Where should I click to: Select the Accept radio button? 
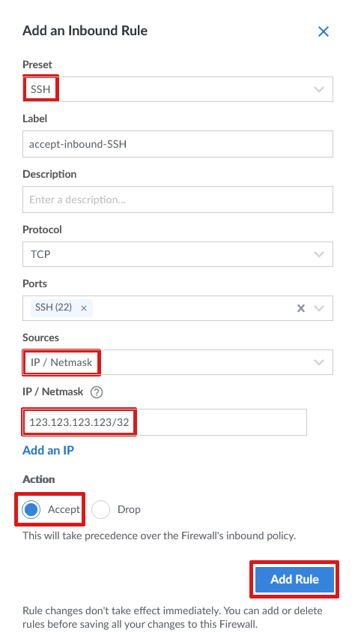click(x=31, y=509)
